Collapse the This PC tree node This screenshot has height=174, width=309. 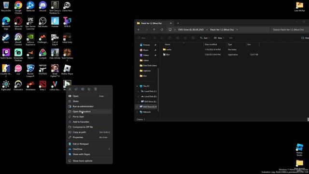tap(137, 86)
